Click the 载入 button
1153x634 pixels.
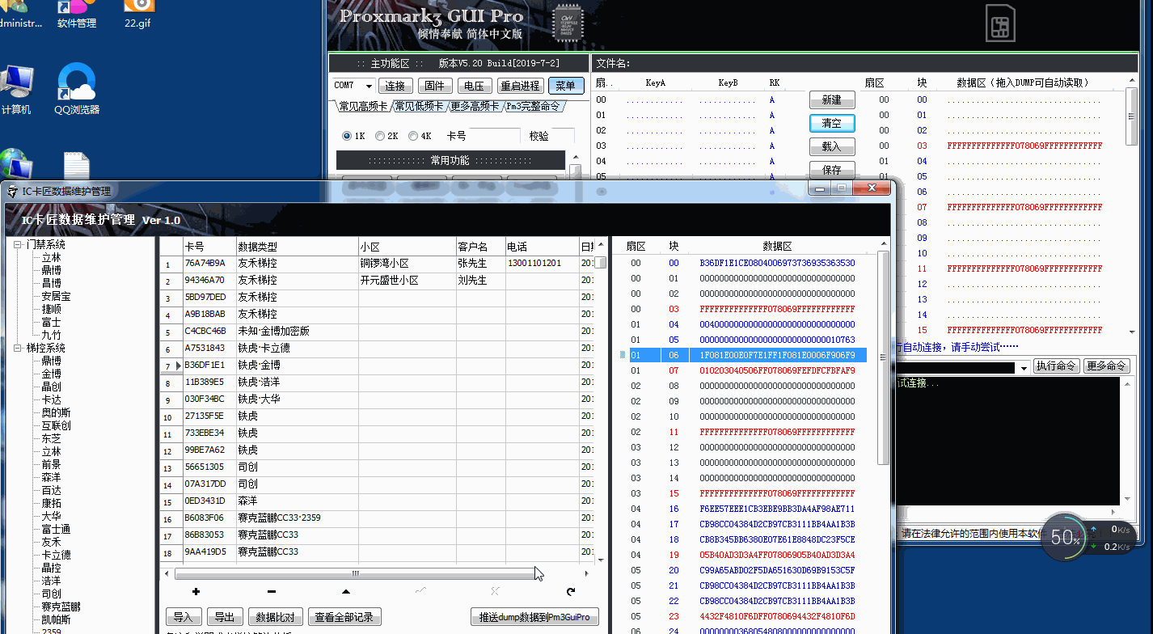coord(832,146)
